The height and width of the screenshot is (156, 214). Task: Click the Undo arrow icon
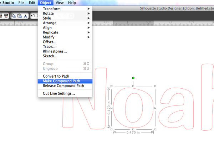pyautogui.click(x=33, y=16)
